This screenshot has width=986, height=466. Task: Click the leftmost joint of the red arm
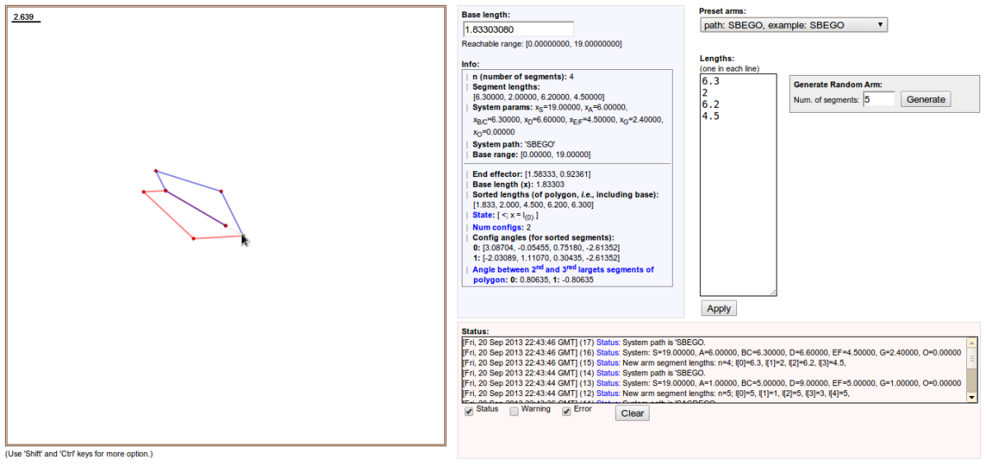143,192
